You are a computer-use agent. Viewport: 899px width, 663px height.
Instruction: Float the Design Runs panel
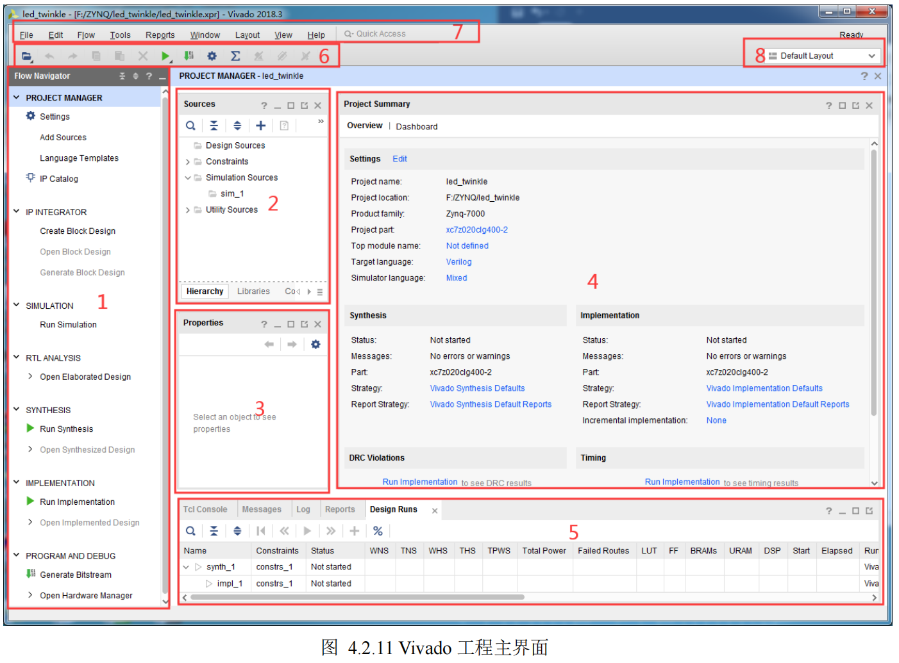869,511
